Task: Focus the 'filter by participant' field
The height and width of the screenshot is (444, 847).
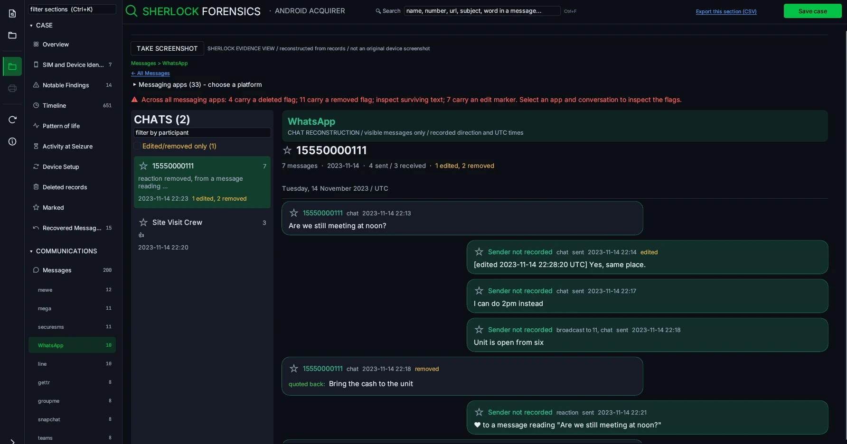Action: (202, 133)
